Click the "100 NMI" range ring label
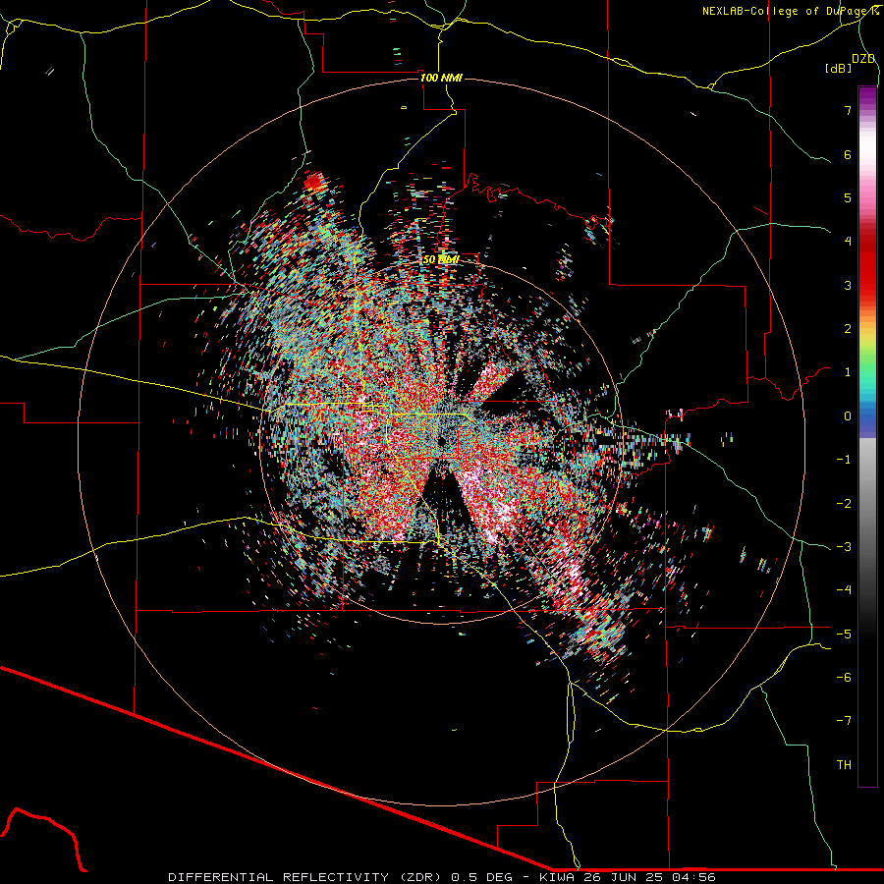This screenshot has height=884, width=884. pos(441,78)
